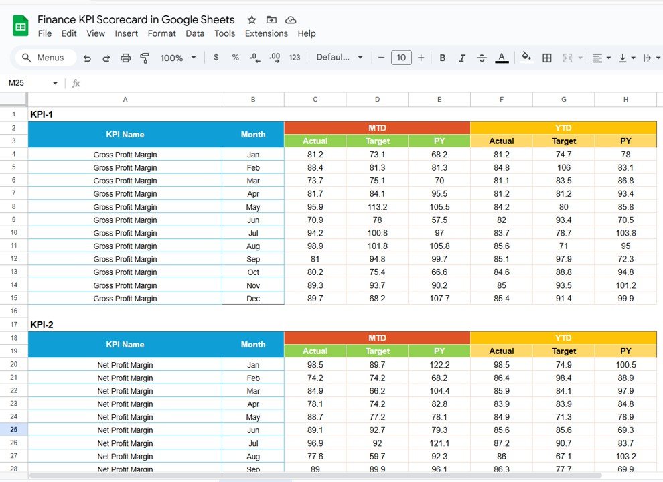Open the horizontal align dropdown
Image resolution: width=663 pixels, height=482 pixels.
click(602, 58)
